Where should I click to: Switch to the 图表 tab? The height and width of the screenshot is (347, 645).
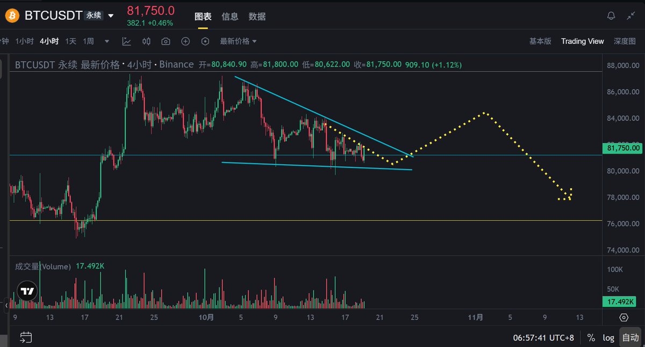tap(203, 17)
